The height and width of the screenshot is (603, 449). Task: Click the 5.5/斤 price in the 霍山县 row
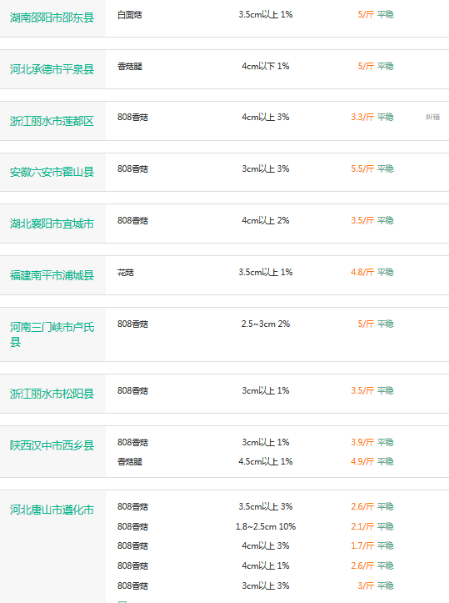pos(362,168)
